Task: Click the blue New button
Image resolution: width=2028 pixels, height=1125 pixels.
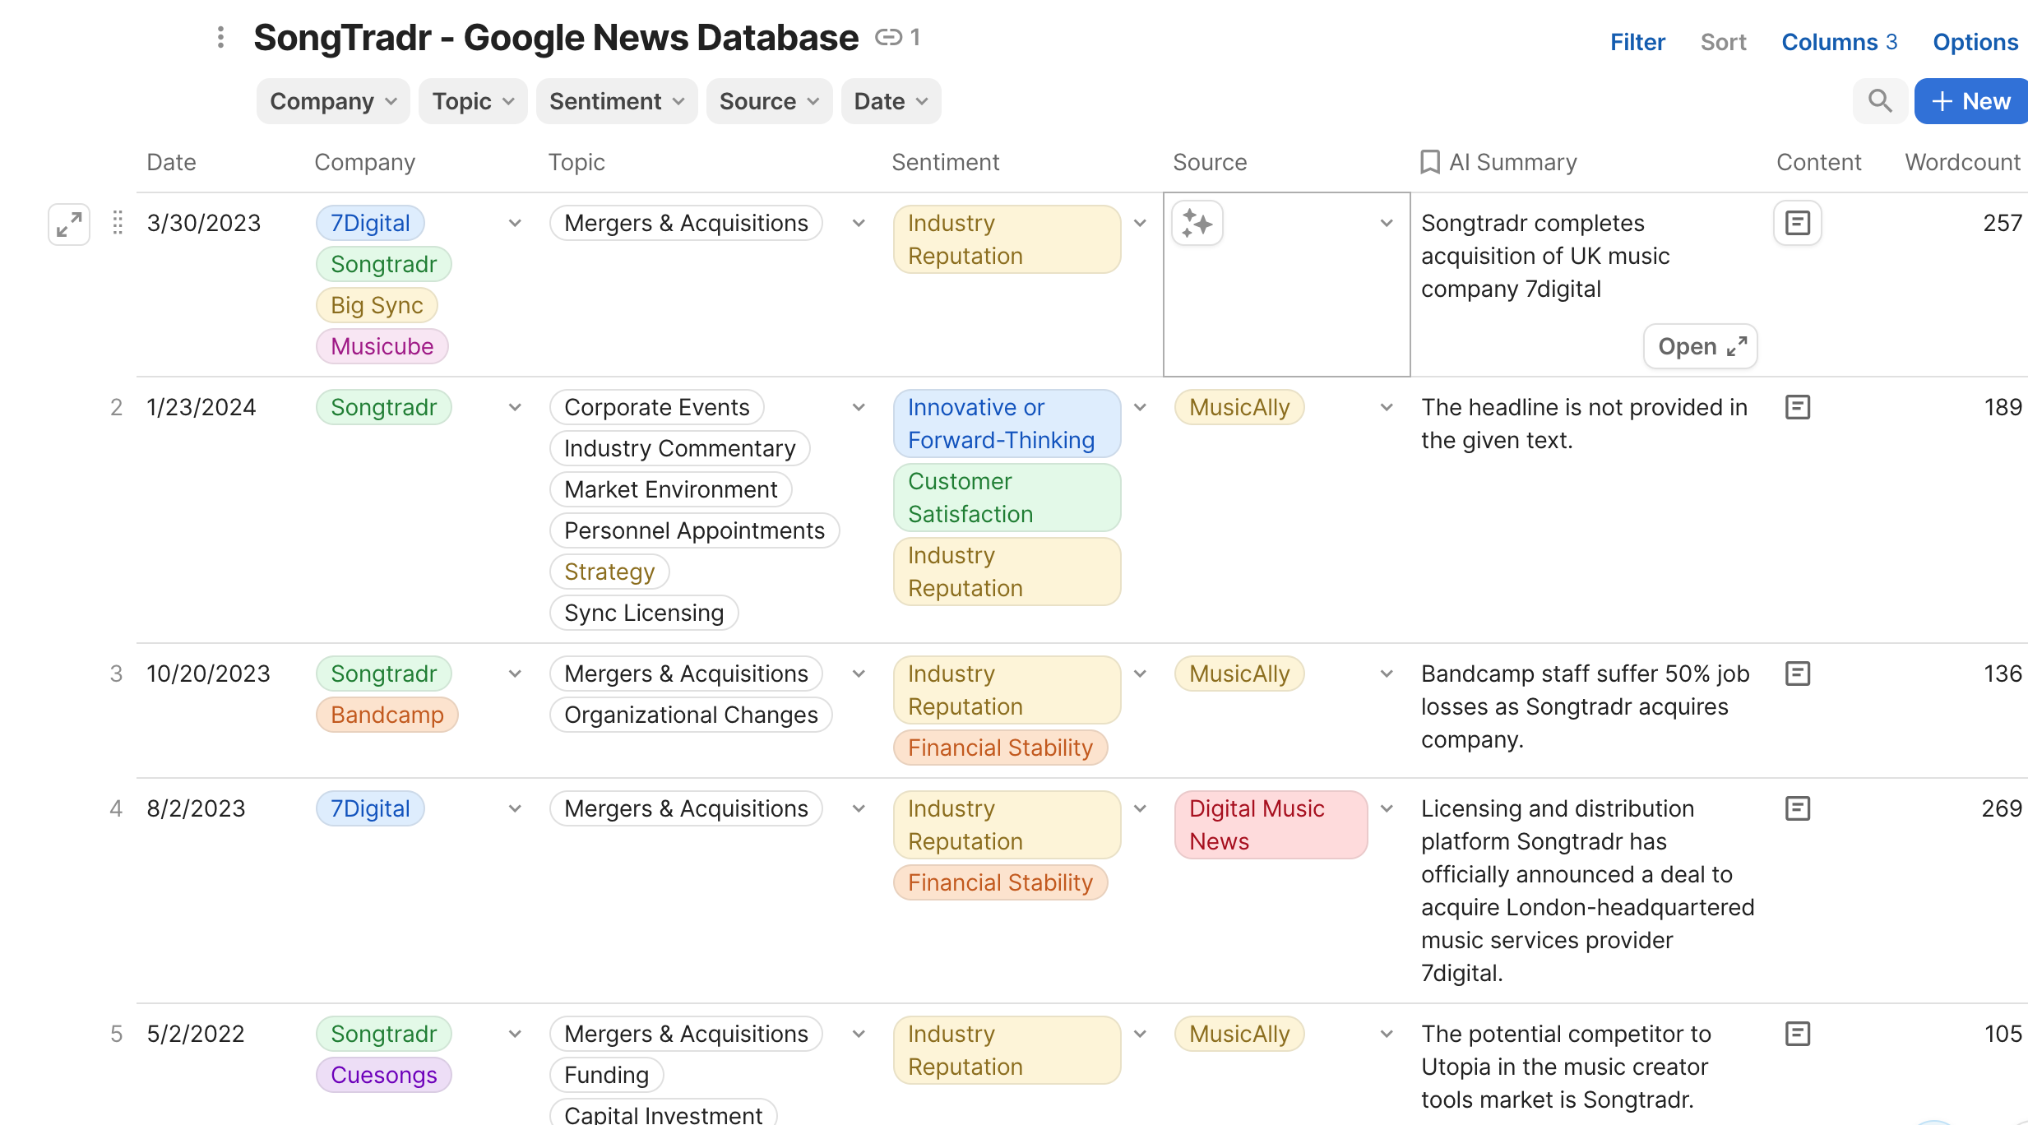Action: (x=1970, y=101)
